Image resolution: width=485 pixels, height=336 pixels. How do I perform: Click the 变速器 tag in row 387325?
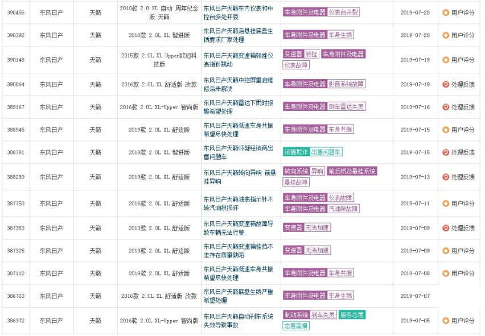click(293, 250)
